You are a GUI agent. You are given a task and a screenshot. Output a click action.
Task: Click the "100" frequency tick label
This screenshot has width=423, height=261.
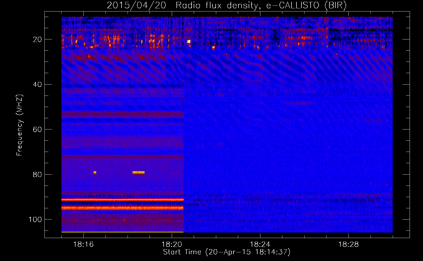pyautogui.click(x=35, y=220)
